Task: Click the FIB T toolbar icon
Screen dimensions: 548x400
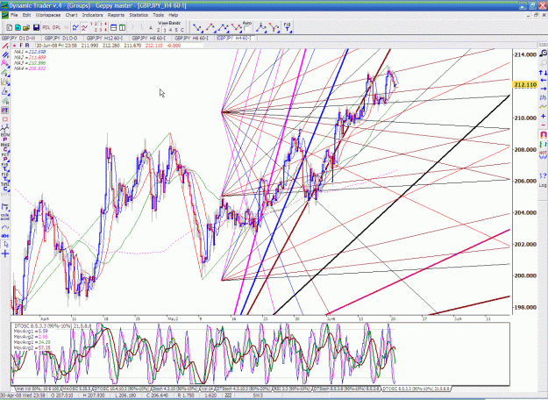Action: [x=287, y=27]
